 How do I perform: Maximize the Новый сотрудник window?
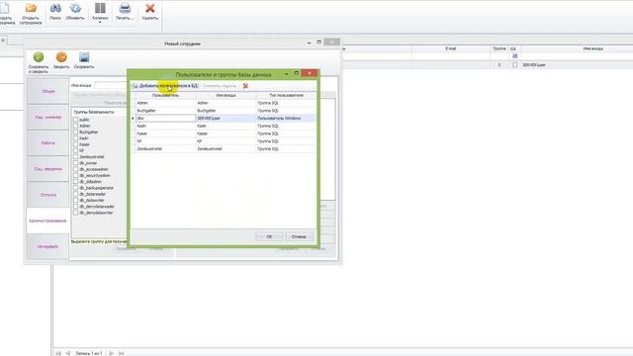point(318,42)
